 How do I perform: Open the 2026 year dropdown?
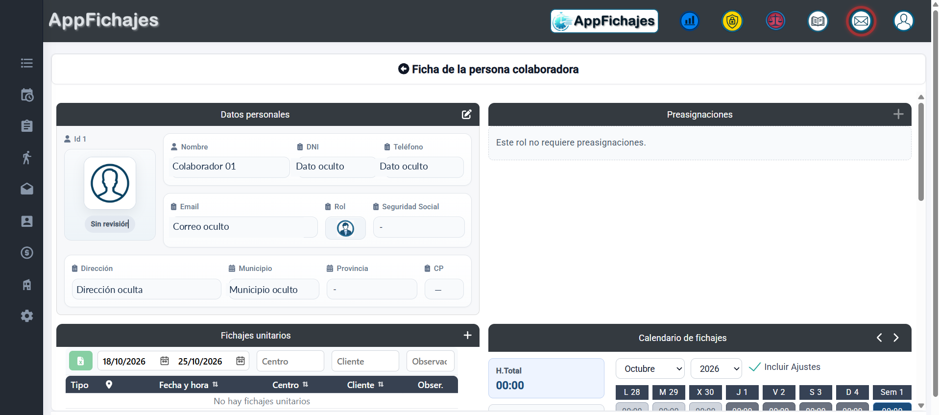716,369
